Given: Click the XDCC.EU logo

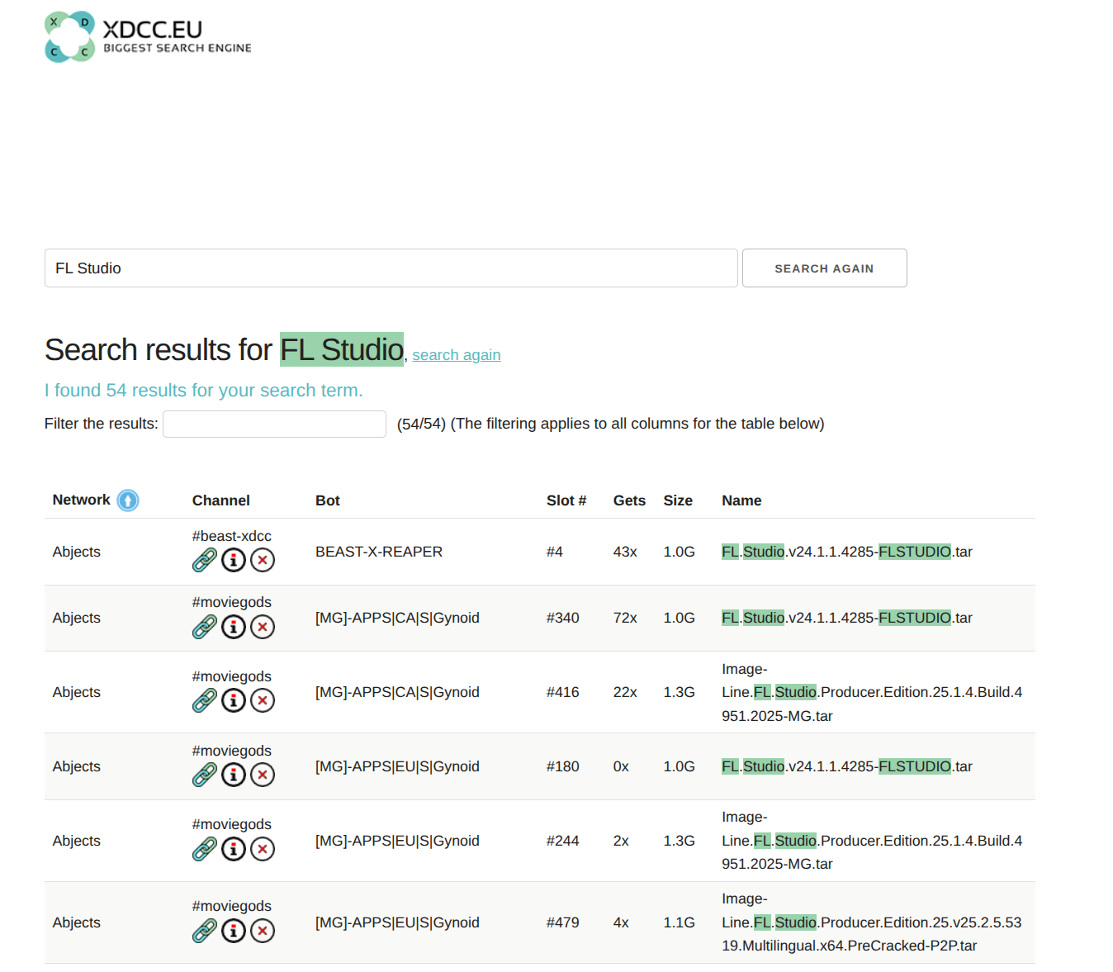Looking at the screenshot, I should pyautogui.click(x=148, y=37).
